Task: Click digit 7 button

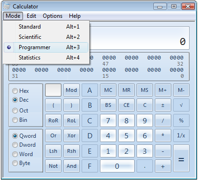Action: pyautogui.click(x=108, y=120)
